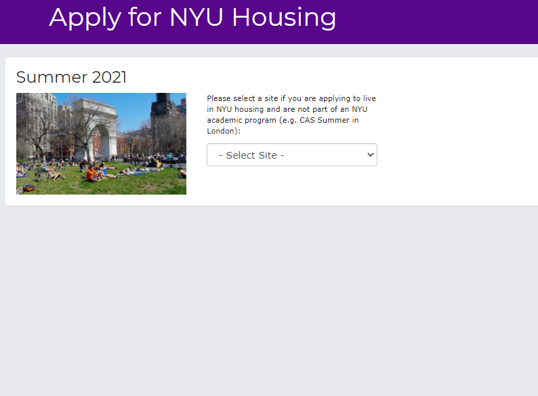This screenshot has height=396, width=538.
Task: Click the empty gray background below the card
Action: pos(269,299)
